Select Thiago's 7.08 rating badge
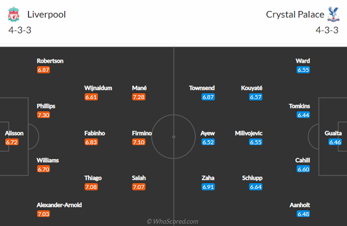 91,187
